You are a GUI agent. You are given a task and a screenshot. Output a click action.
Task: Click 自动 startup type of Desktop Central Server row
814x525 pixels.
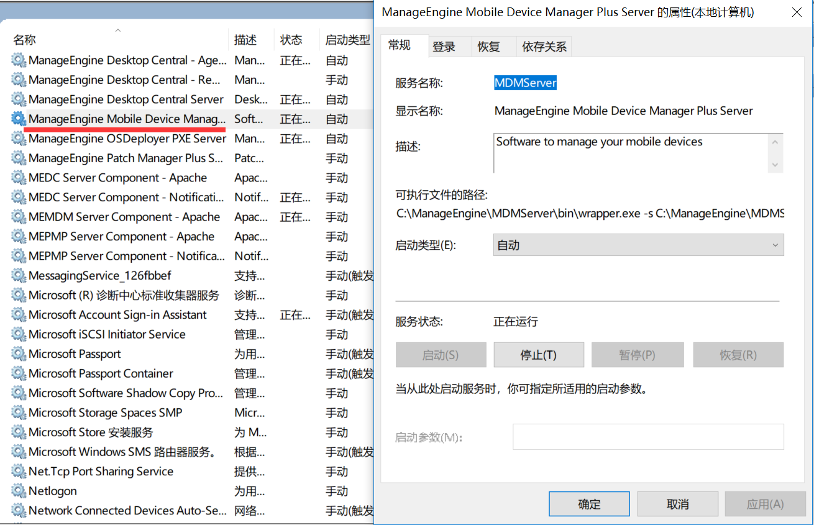coord(337,99)
